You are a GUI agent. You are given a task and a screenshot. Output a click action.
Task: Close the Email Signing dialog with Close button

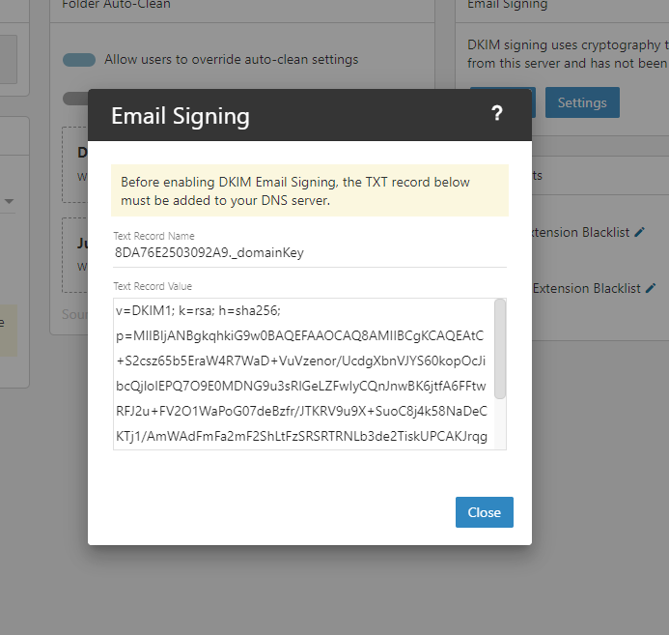(484, 512)
